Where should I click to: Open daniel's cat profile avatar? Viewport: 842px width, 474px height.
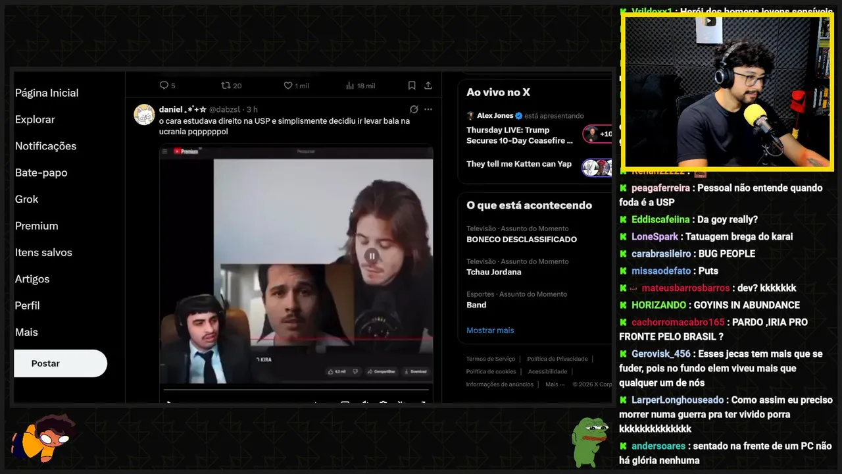144,115
